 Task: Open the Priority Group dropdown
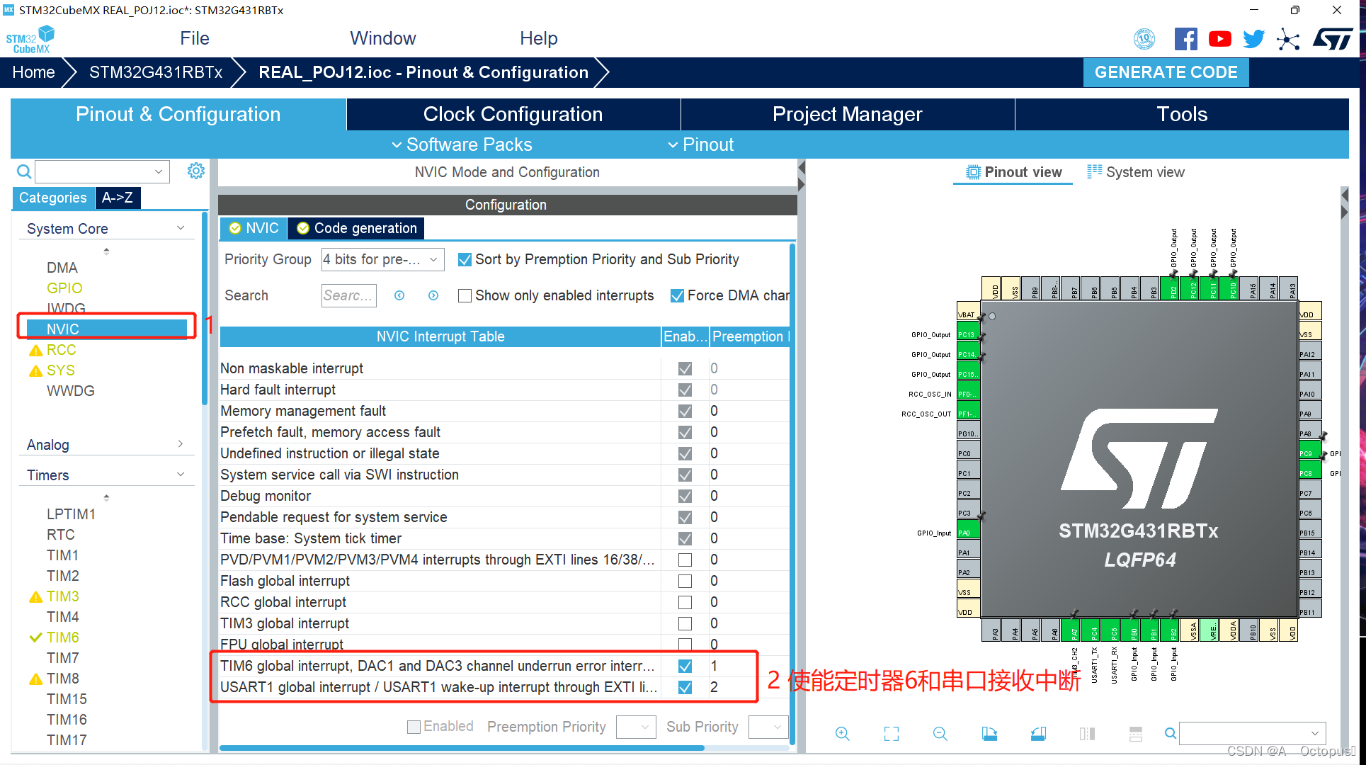pos(382,259)
